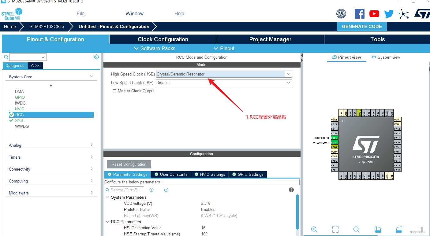430x236 pixels.
Task: Go to Home breadcrumb
Action: [x=10, y=27]
